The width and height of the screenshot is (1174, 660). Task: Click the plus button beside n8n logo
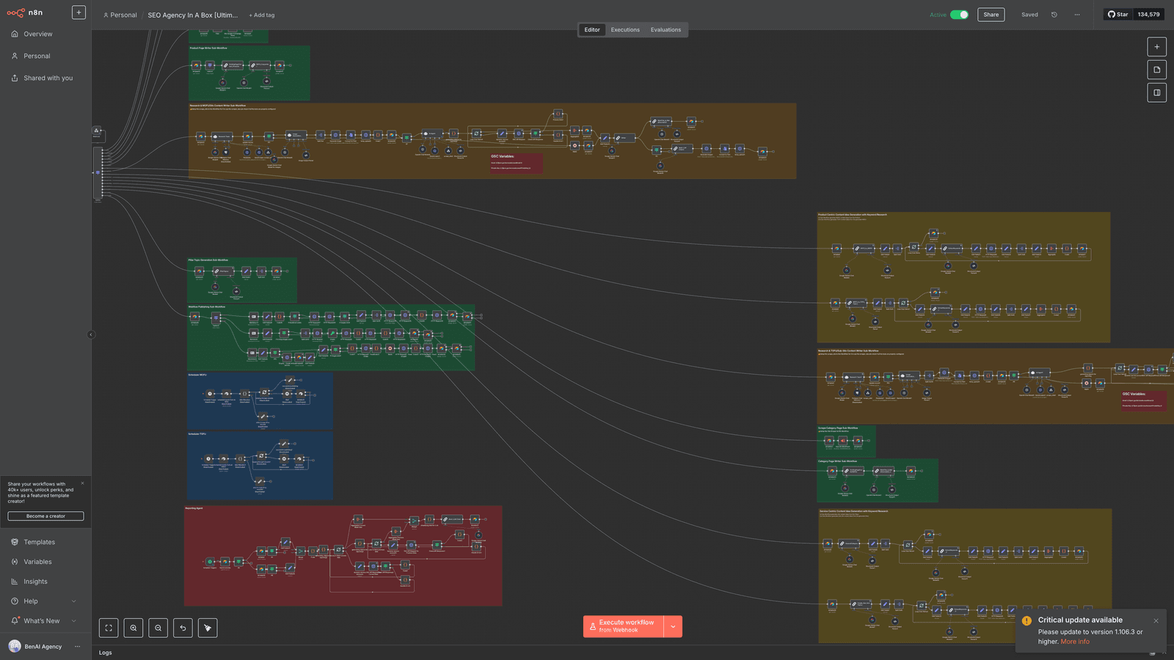pyautogui.click(x=79, y=12)
